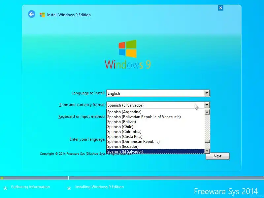Choose Spanish (Colombia) format

point(155,132)
